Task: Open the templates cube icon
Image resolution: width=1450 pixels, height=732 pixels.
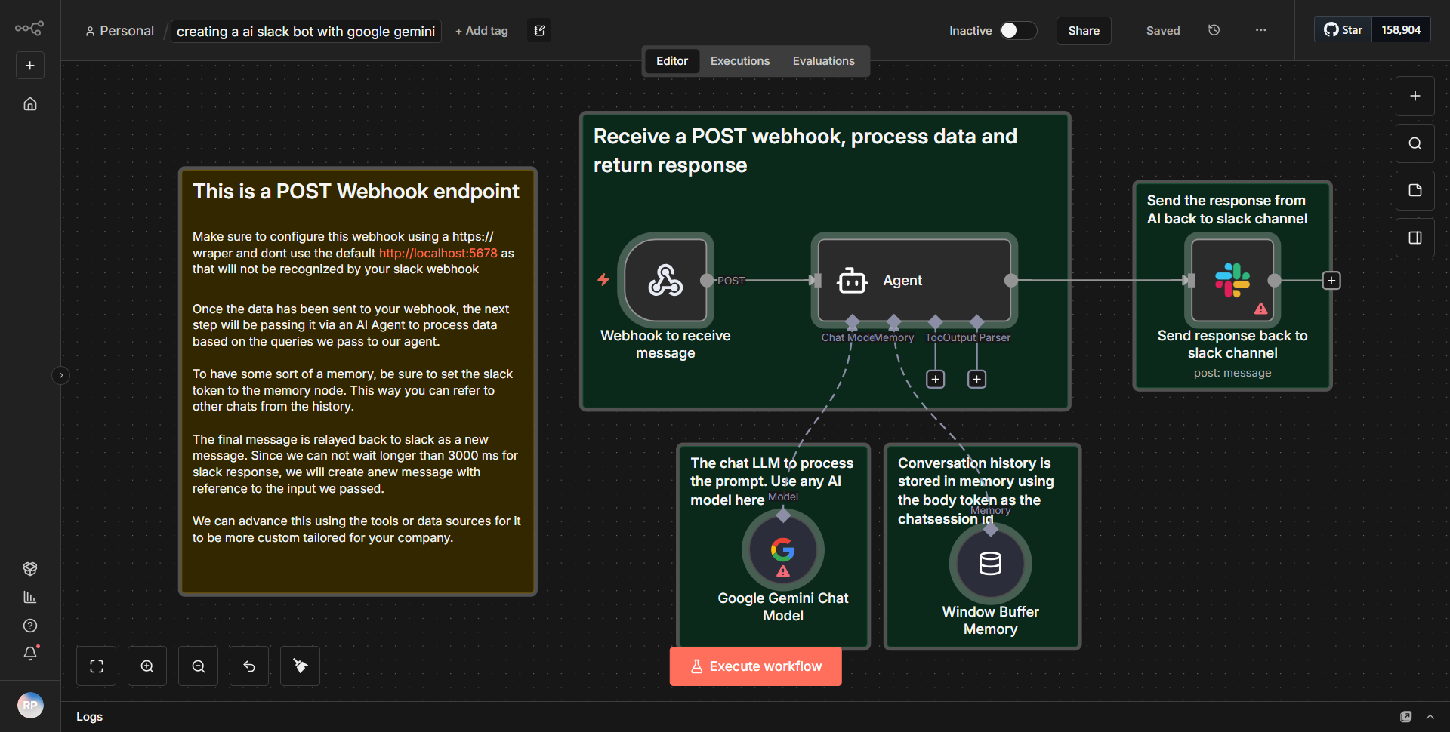Action: pyautogui.click(x=30, y=568)
